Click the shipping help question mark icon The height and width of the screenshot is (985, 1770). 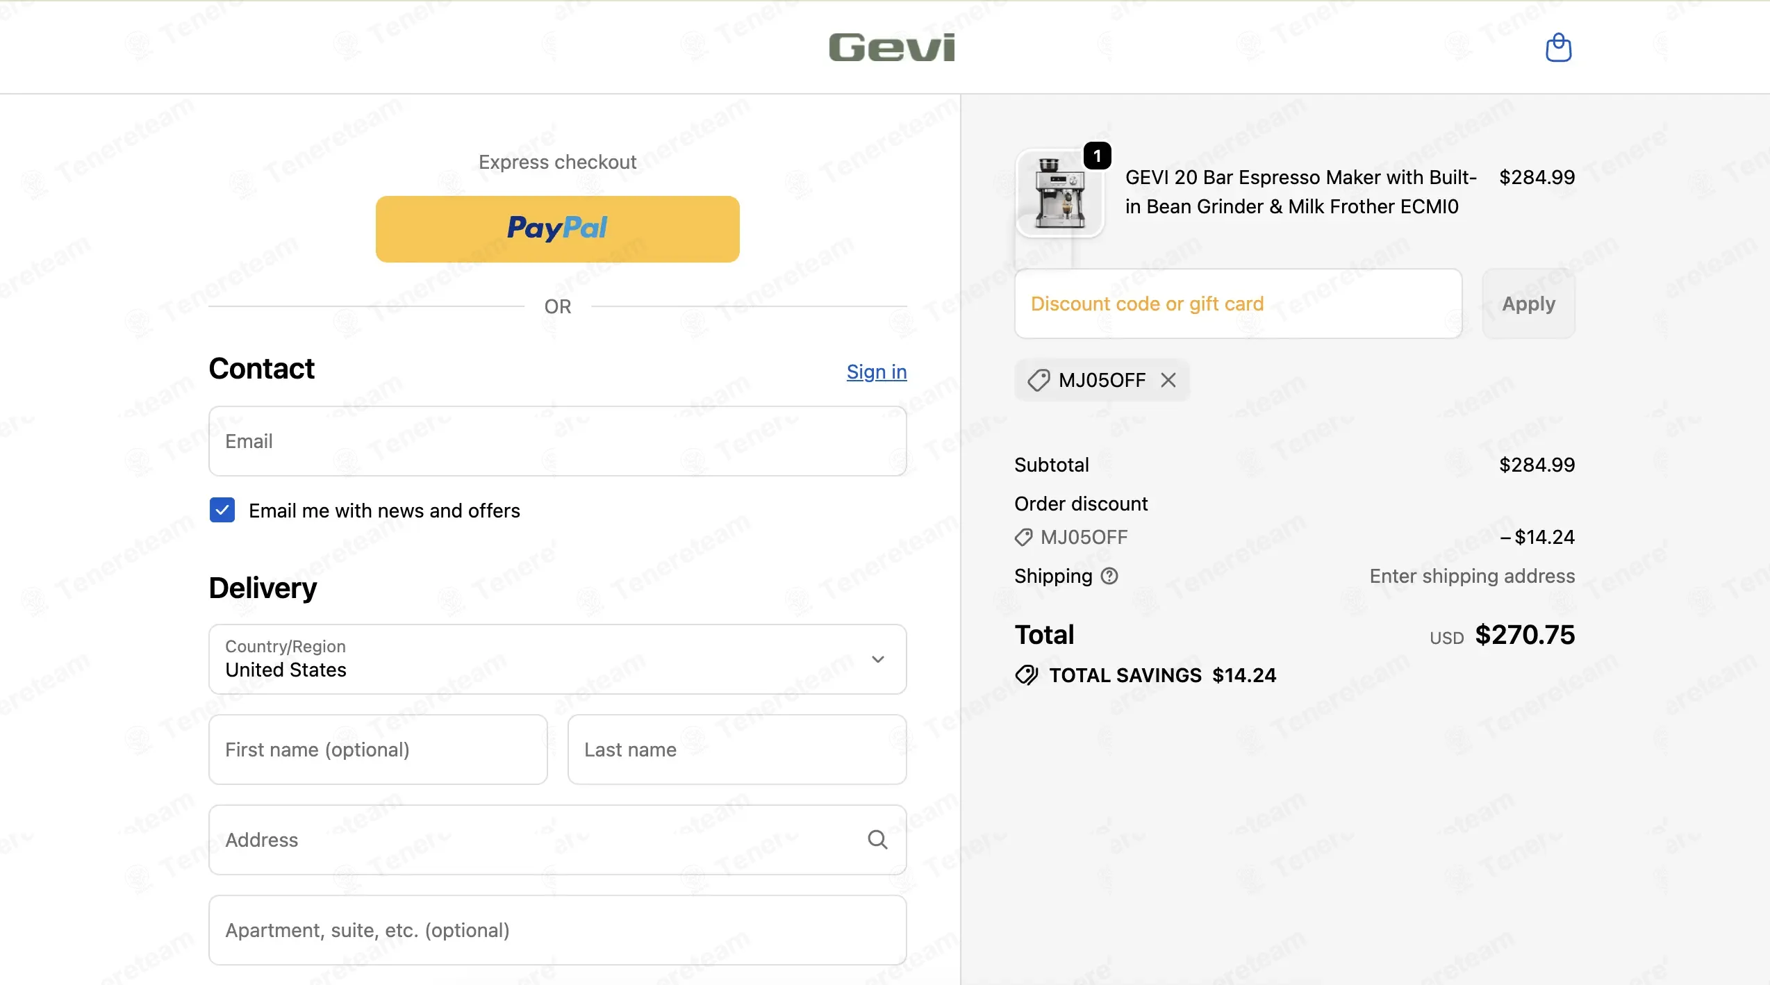click(1109, 576)
